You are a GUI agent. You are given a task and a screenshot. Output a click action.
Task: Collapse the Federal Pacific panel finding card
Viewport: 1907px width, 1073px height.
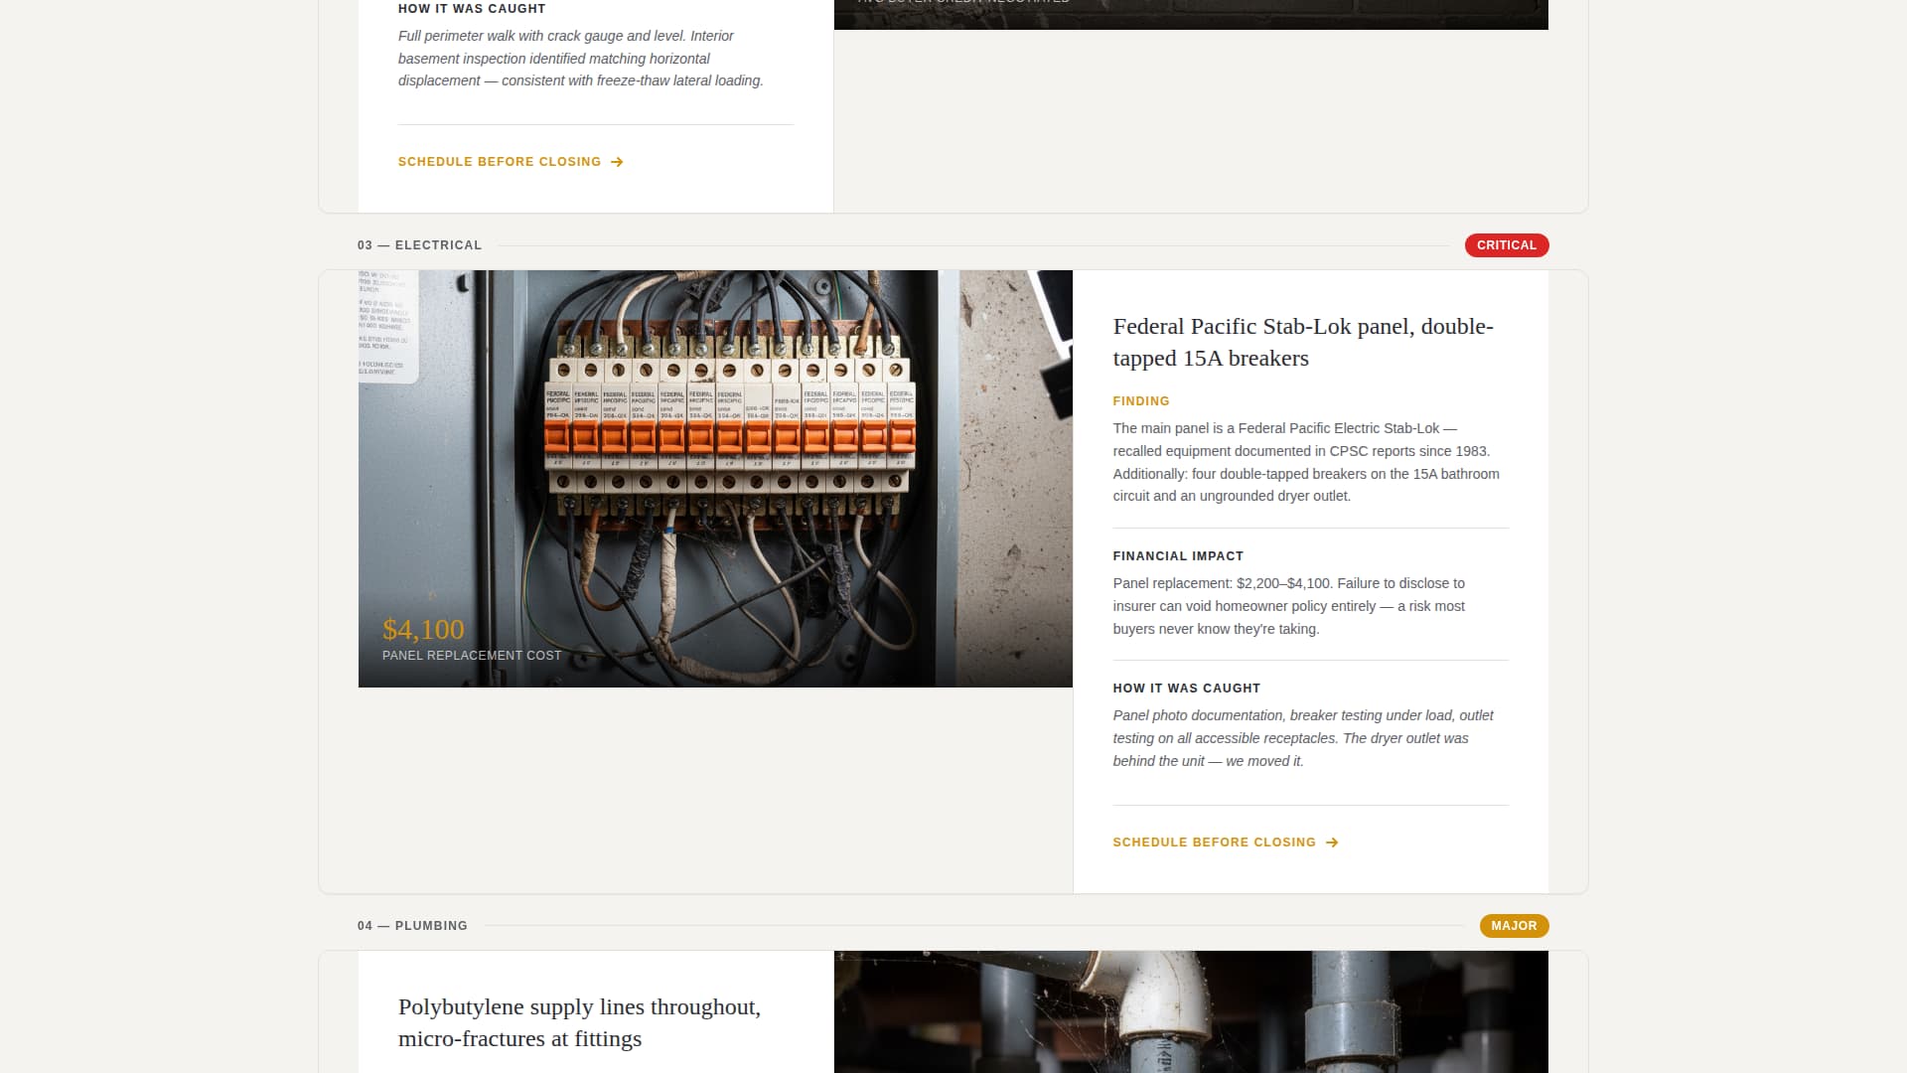coord(1303,342)
